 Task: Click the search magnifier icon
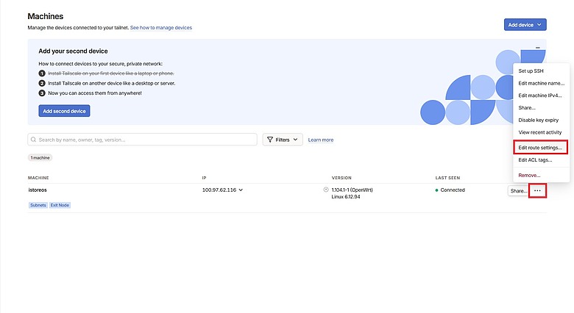tap(33, 140)
